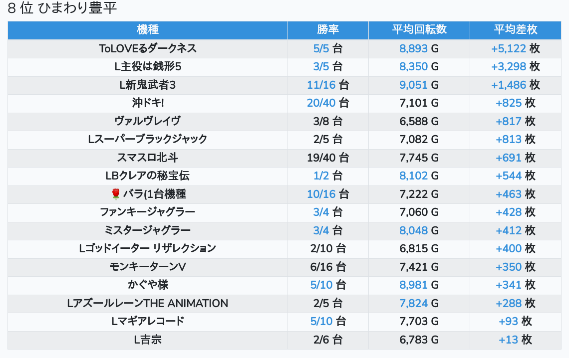Select the Lゴッドイーター リザレクション entry
This screenshot has height=358, width=569.
(148, 248)
